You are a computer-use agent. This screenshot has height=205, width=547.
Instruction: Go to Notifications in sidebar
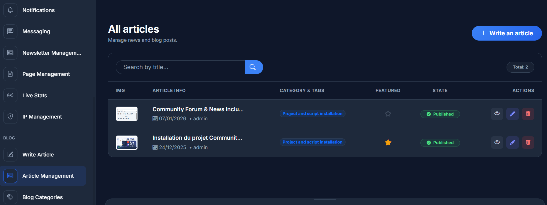click(38, 10)
